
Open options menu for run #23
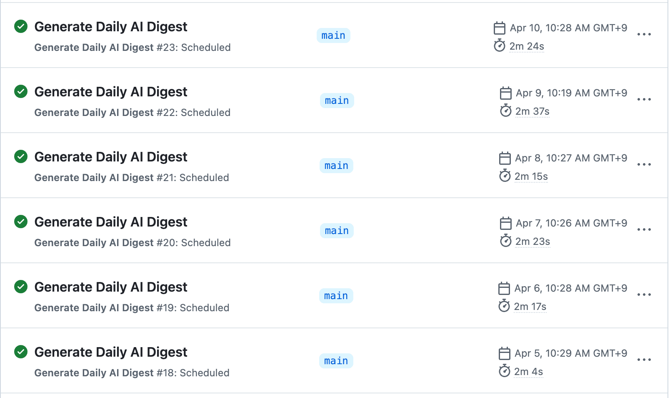coord(644,34)
